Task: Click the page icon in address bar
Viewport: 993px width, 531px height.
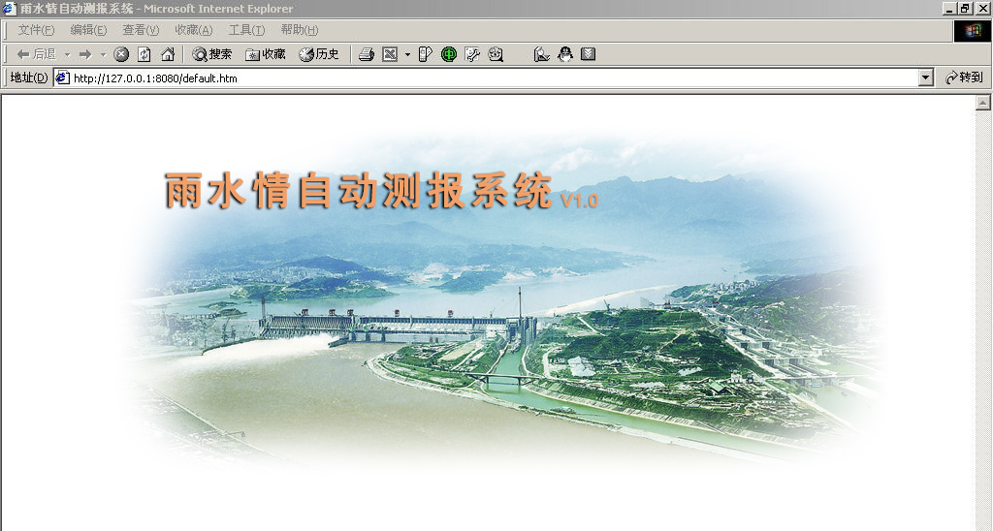Action: tap(62, 78)
